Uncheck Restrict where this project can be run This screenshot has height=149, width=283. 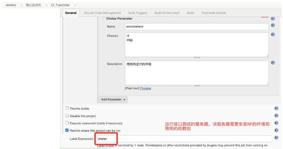(x=67, y=130)
